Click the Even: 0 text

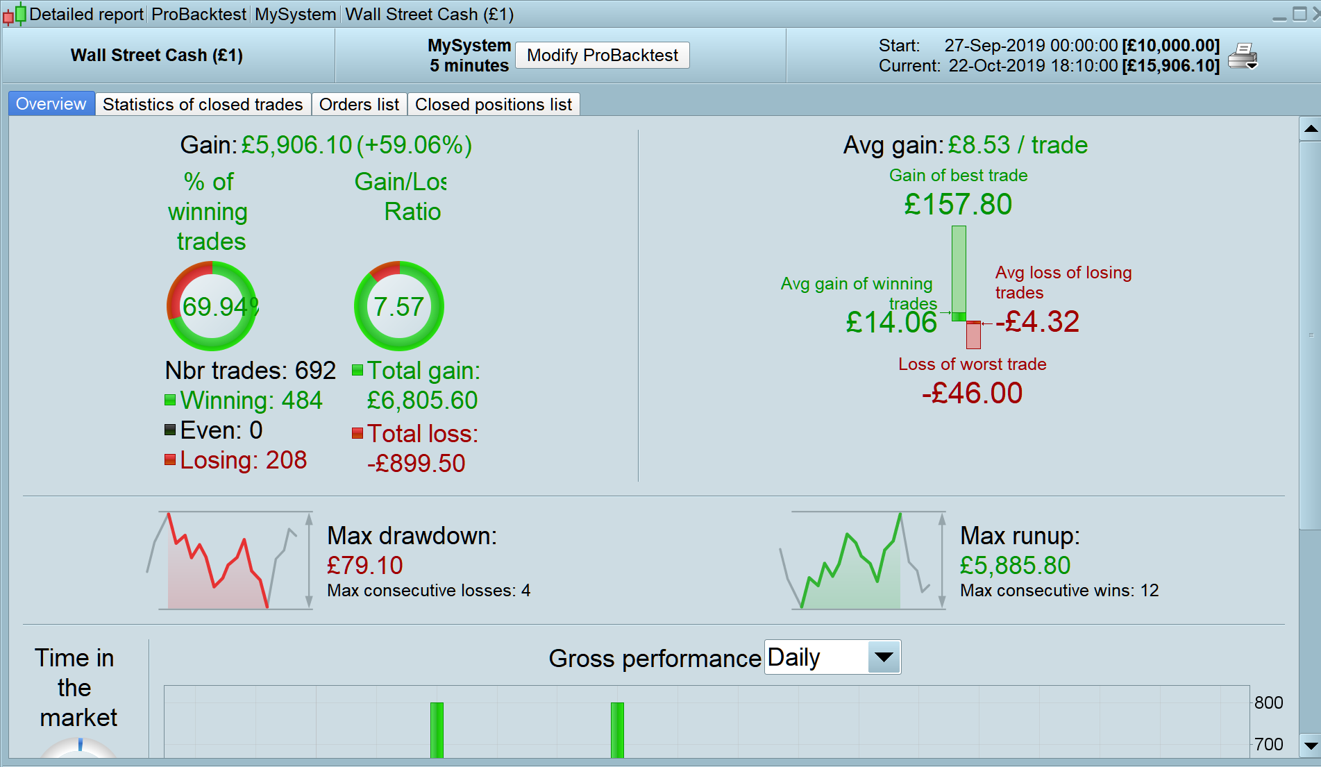tap(221, 430)
